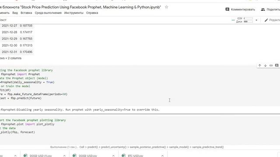Open the Вставка menu
This screenshot has height=157, width=280.
26,13
